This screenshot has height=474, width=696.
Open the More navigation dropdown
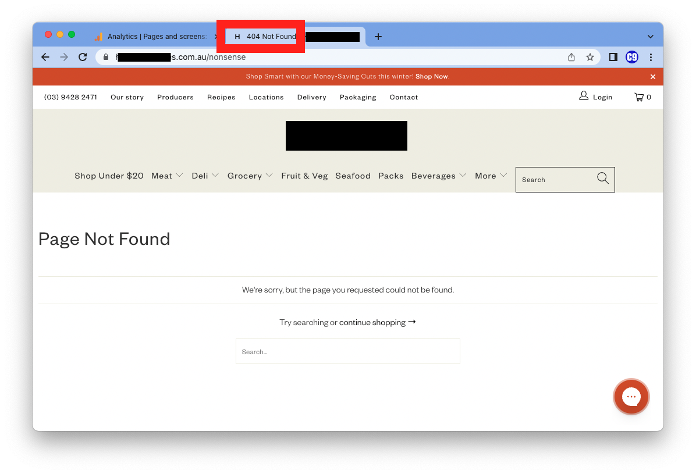pos(491,176)
